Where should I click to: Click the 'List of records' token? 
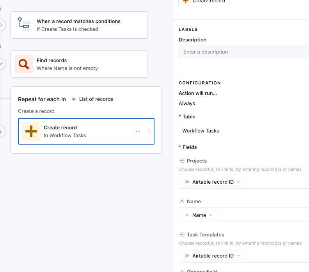pos(92,99)
